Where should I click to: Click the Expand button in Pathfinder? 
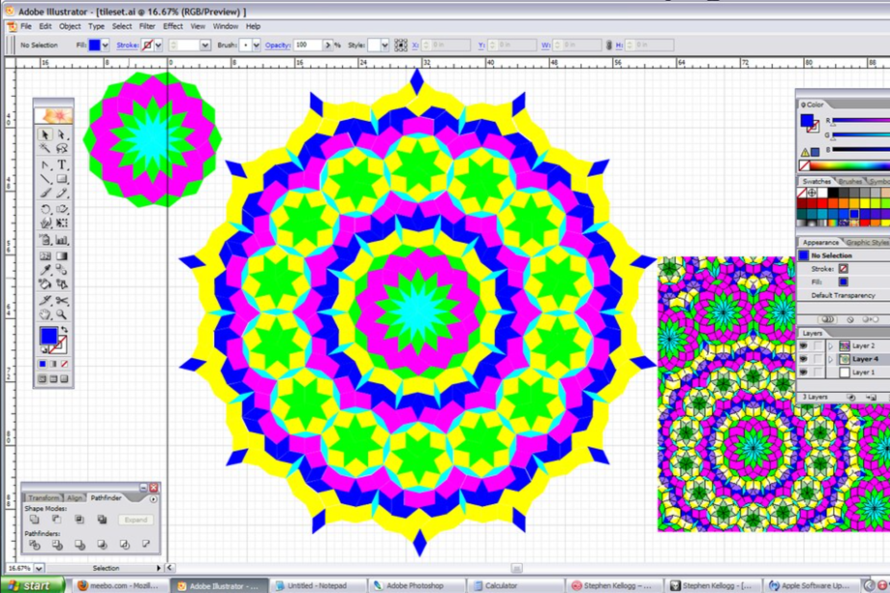click(x=136, y=520)
